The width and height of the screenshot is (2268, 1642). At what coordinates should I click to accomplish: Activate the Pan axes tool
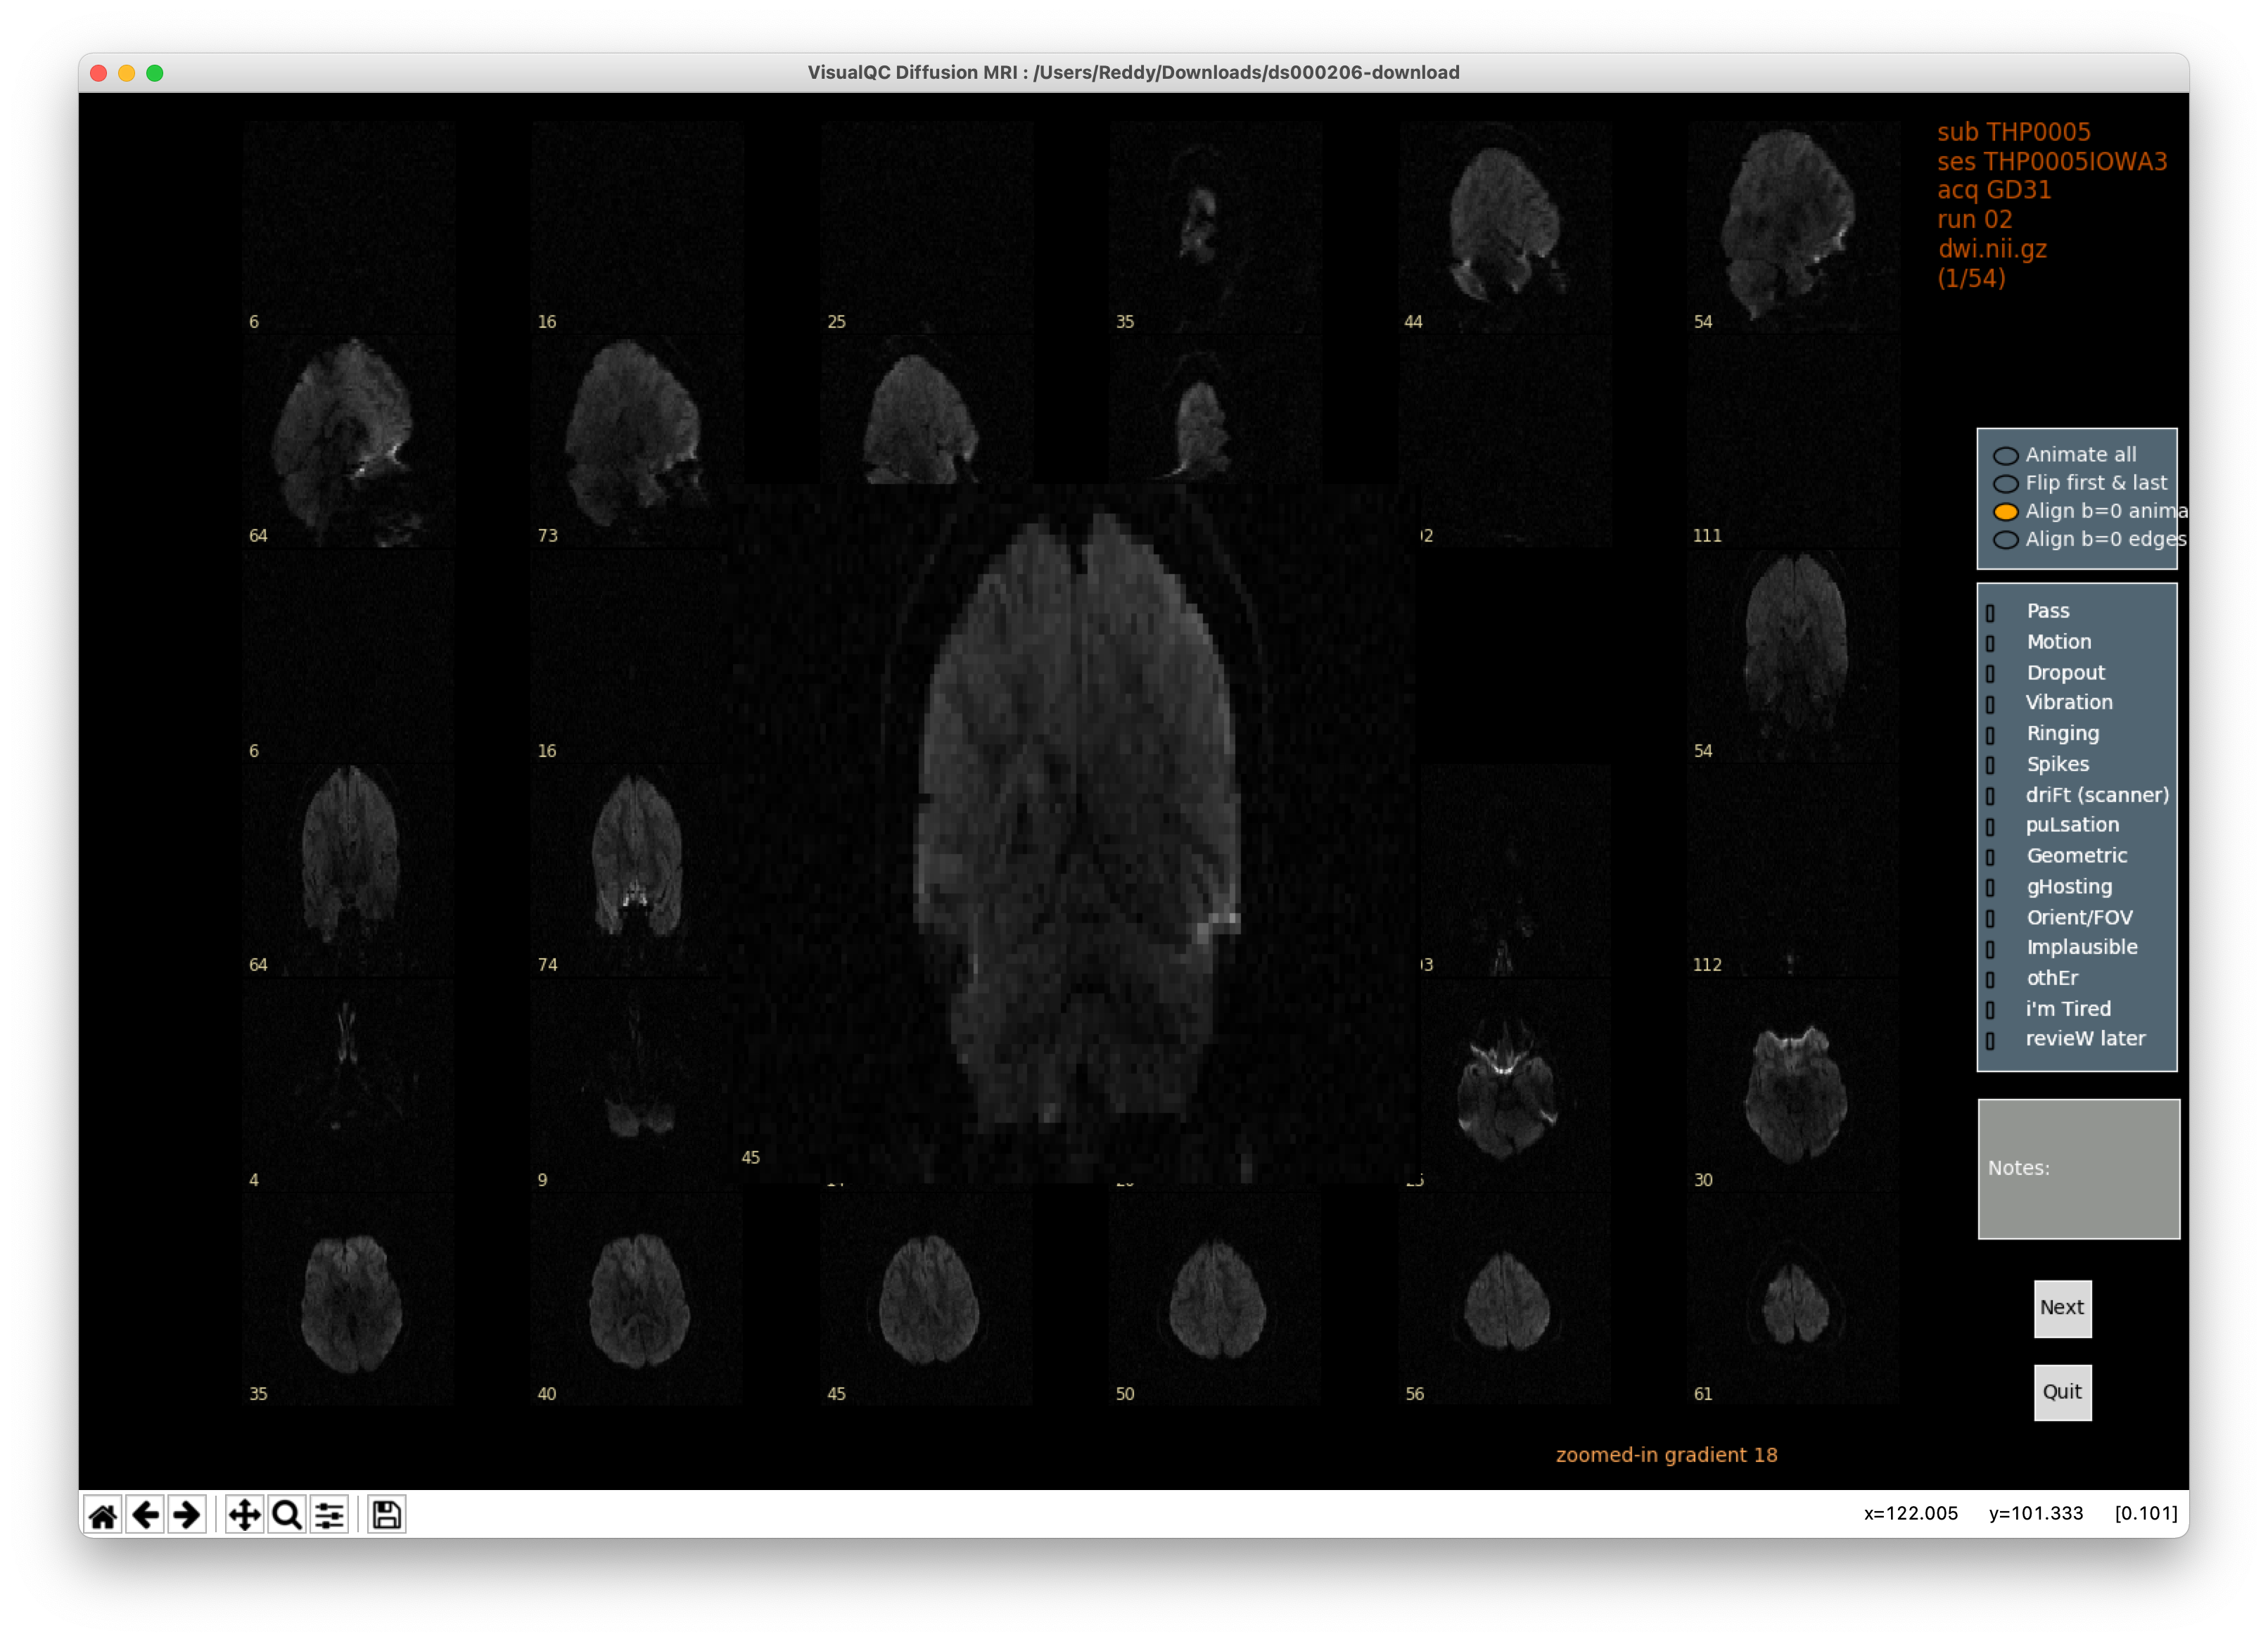point(244,1514)
